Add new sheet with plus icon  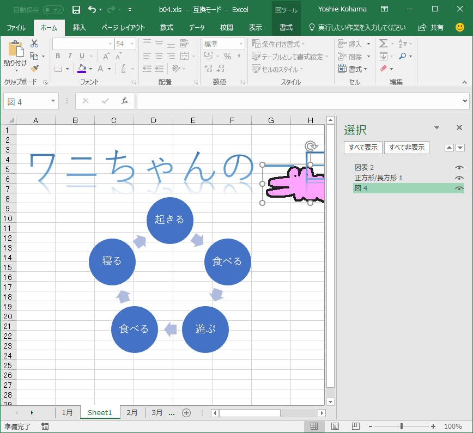(186, 413)
